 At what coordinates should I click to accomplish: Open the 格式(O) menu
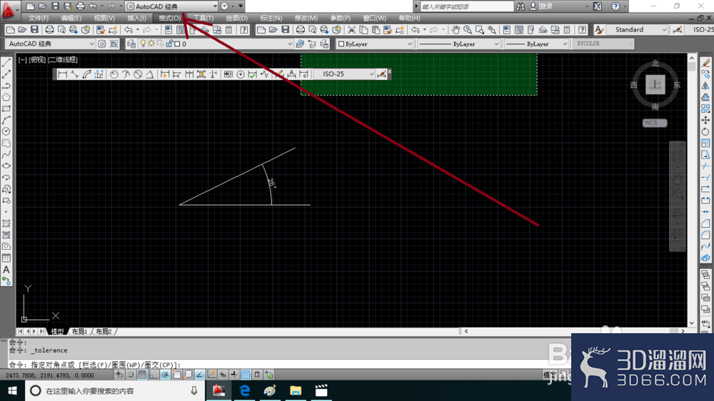pyautogui.click(x=169, y=19)
